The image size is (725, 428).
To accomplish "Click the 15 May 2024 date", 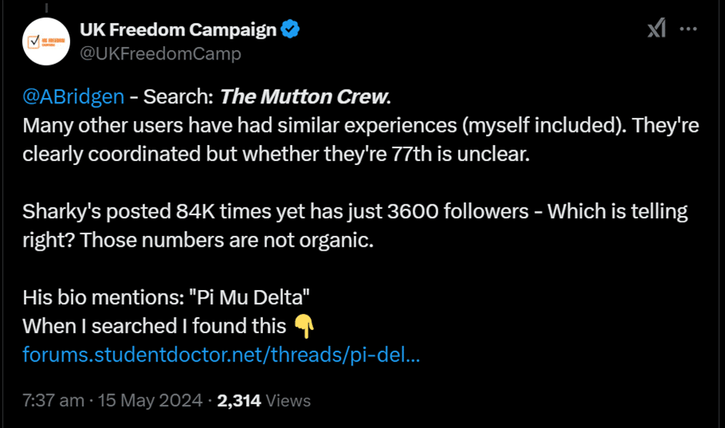I will (150, 400).
